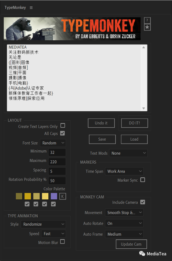This screenshot has height=261, width=172.
Task: Click the Load button
Action: coord(134,139)
